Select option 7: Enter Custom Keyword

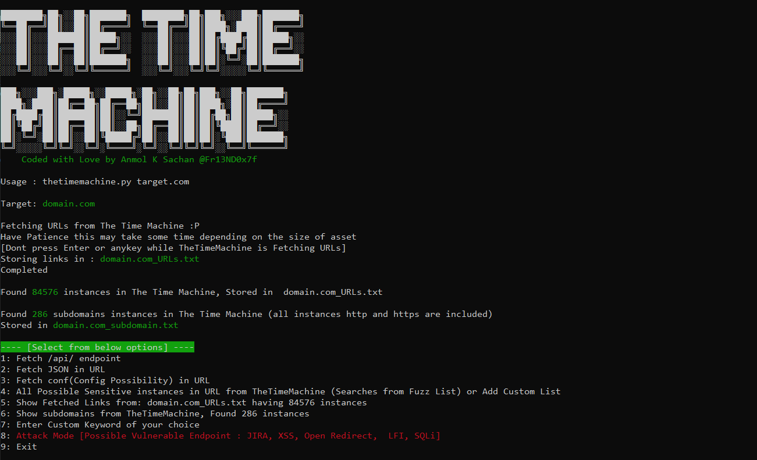(100, 425)
